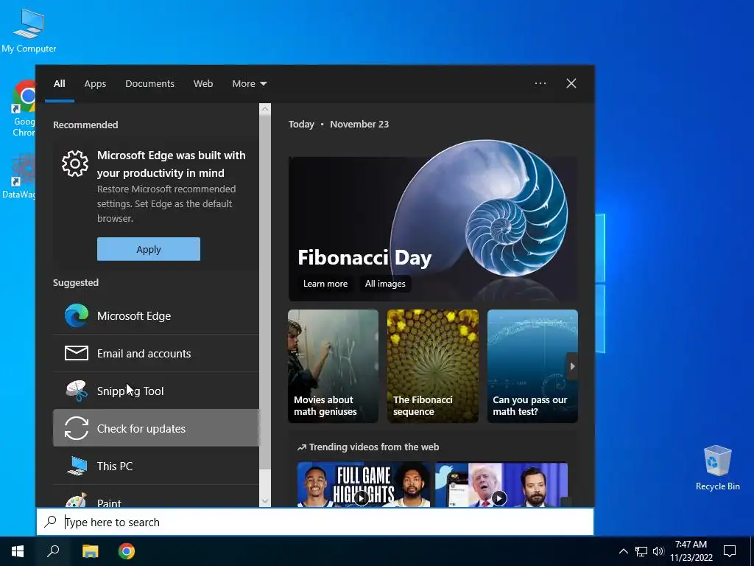Select the Recycle Bin desktop icon

717,468
